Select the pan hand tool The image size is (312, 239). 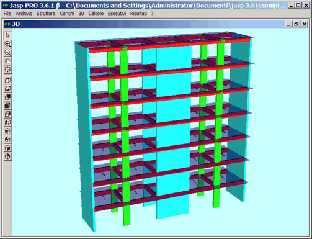click(x=7, y=61)
